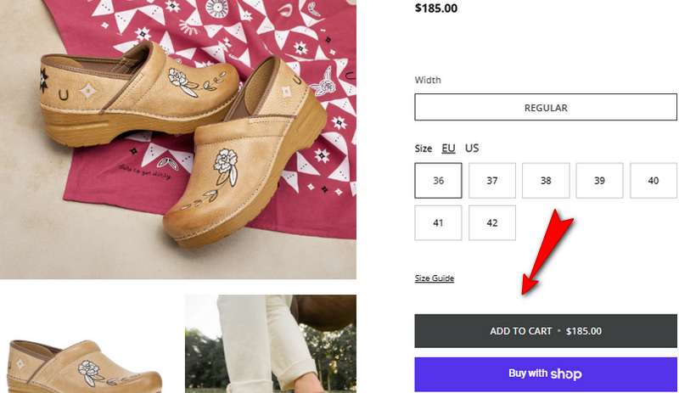The image size is (679, 393).
Task: Choose size 37
Action: pyautogui.click(x=492, y=180)
